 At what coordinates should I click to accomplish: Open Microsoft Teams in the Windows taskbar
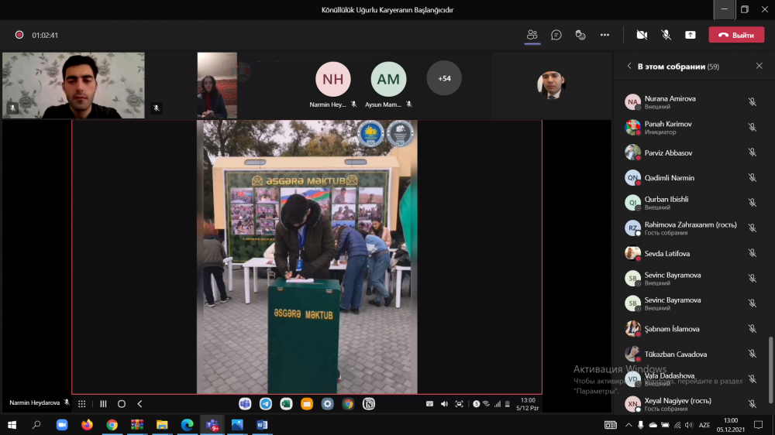tap(212, 425)
